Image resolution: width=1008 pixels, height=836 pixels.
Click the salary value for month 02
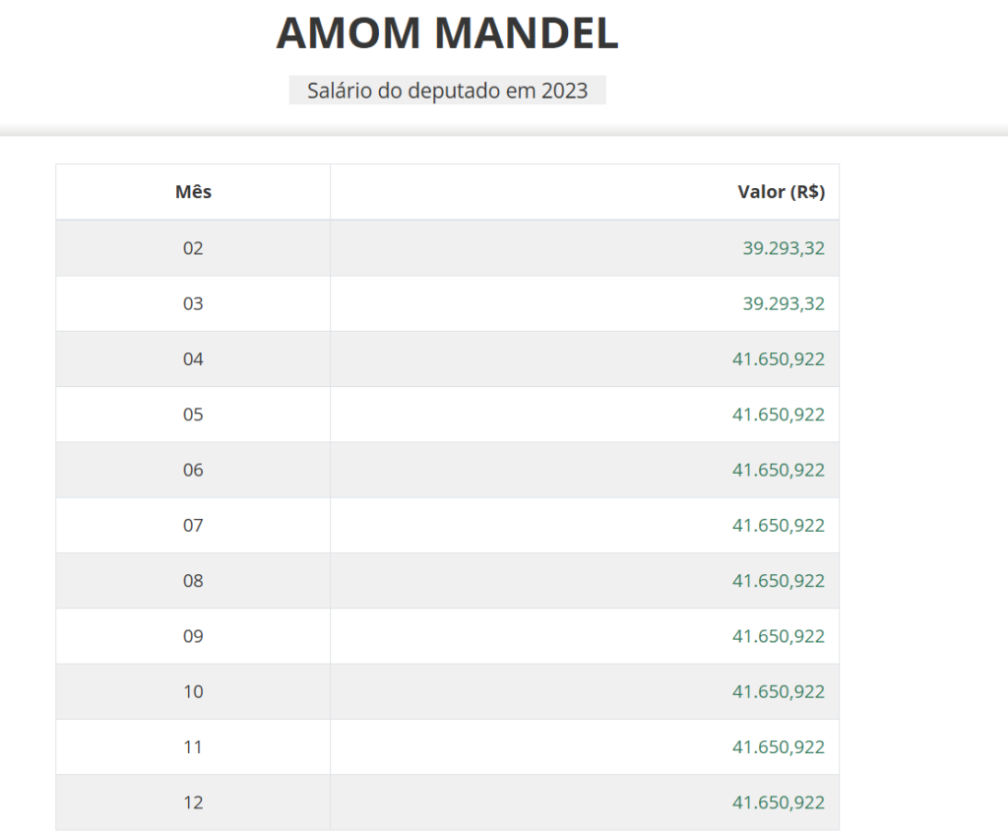click(x=784, y=248)
